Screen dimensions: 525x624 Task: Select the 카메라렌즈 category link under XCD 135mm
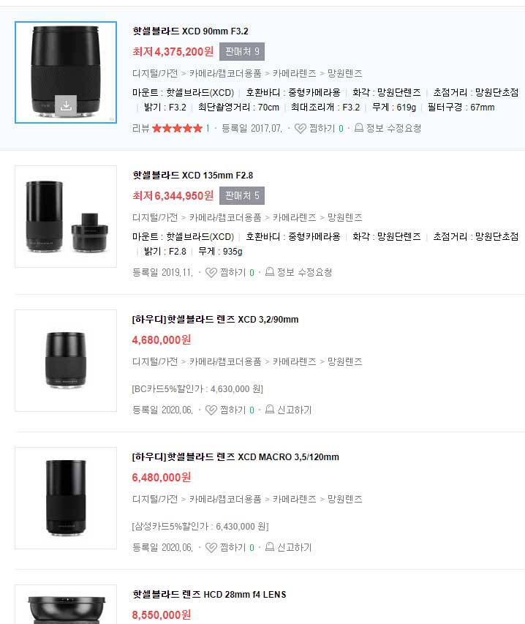tap(295, 217)
